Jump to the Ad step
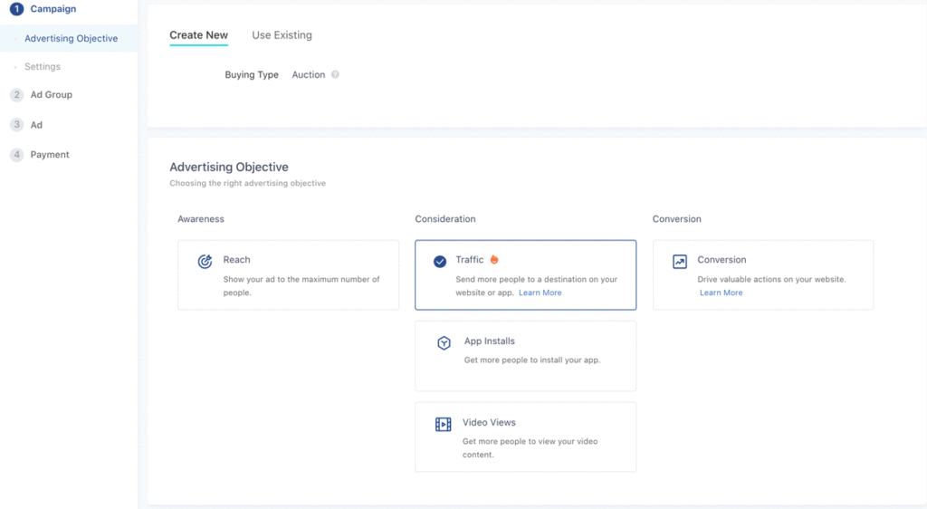 coord(36,125)
